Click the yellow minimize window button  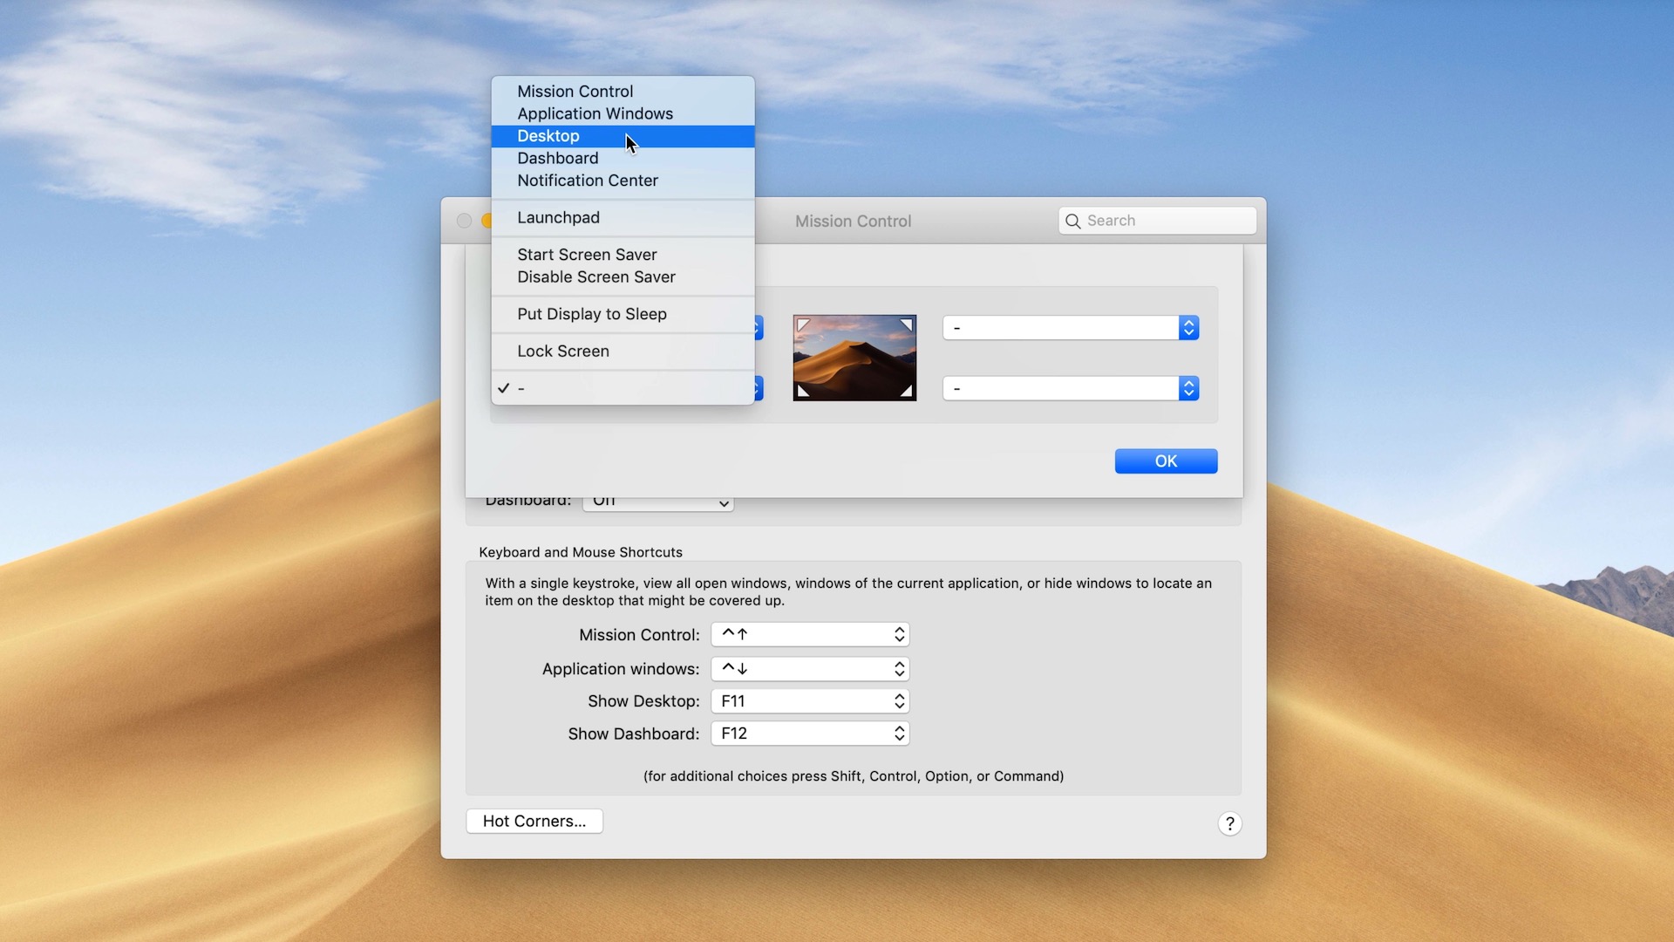point(487,222)
